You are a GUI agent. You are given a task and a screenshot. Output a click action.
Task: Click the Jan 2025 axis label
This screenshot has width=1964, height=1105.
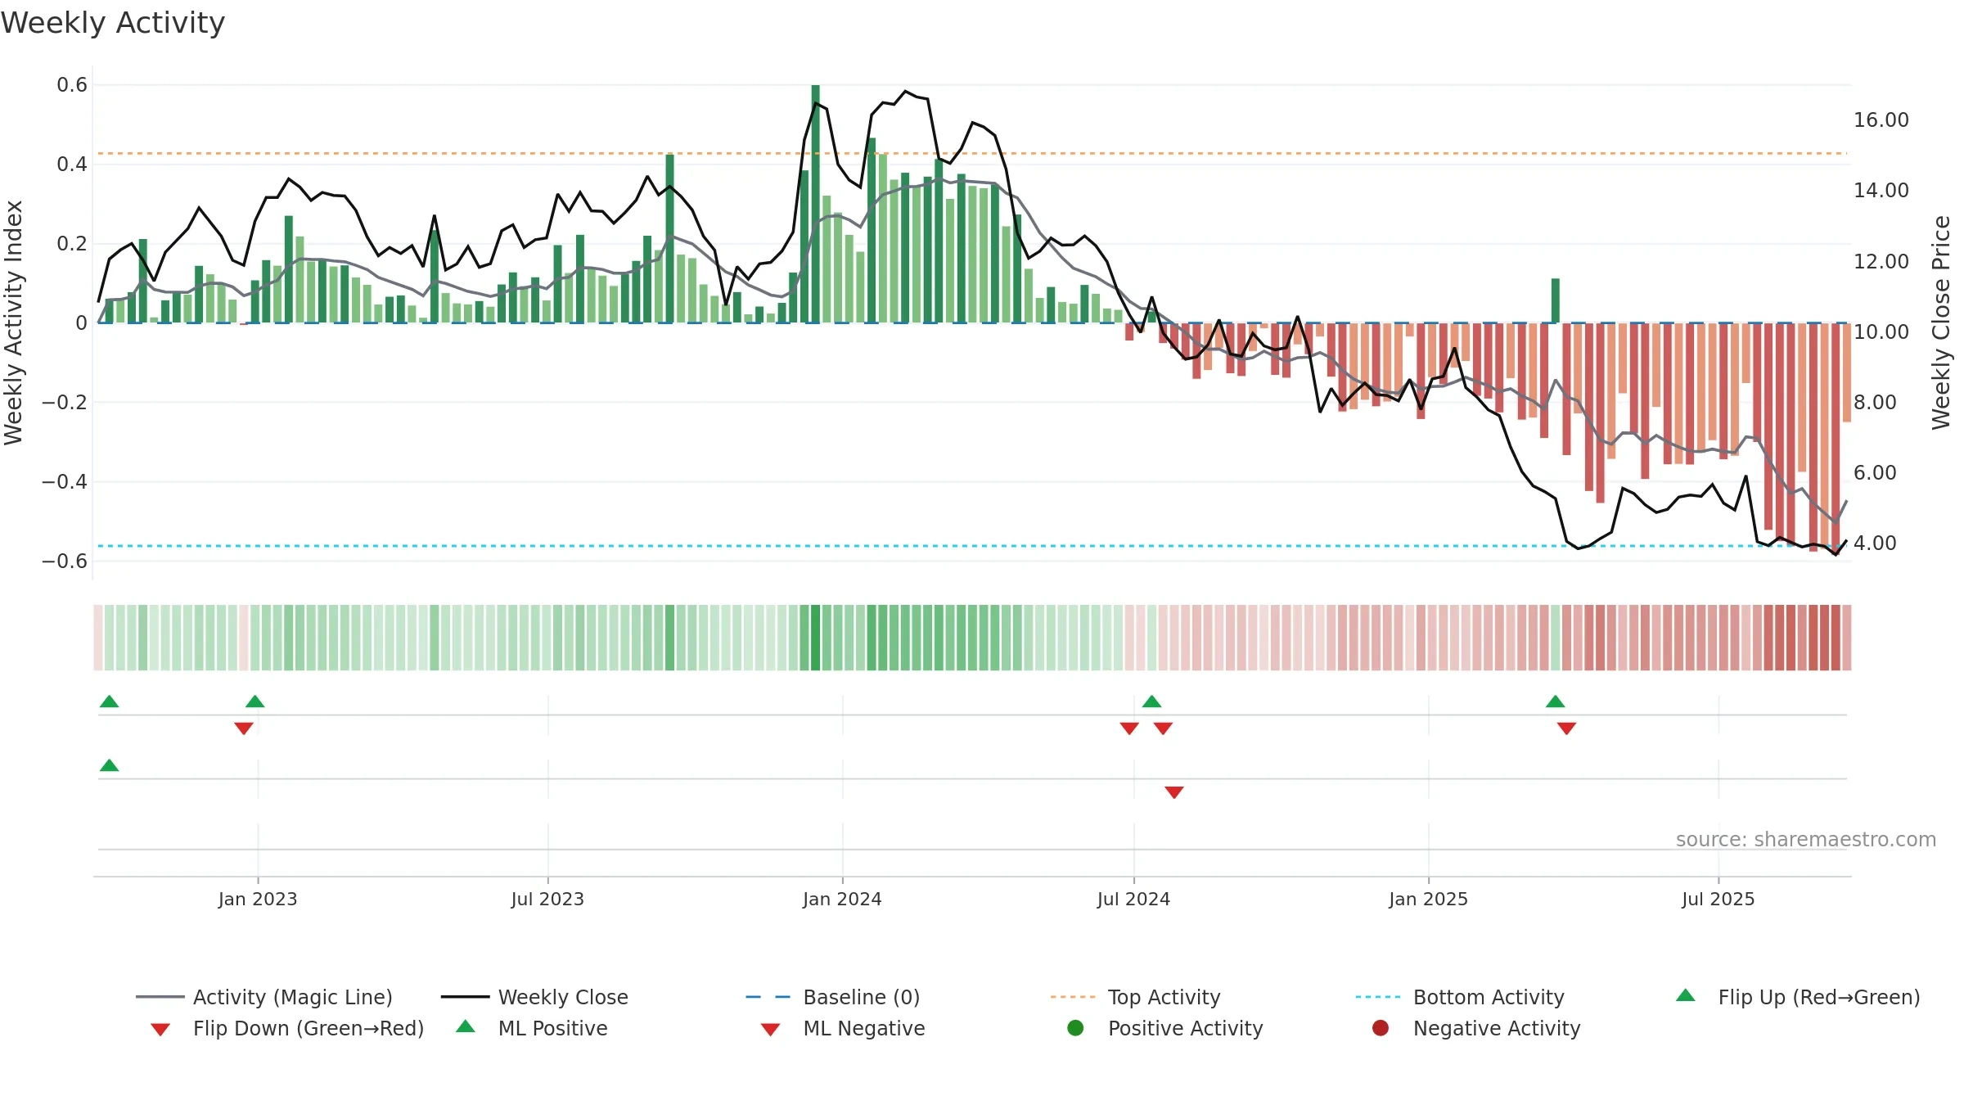[x=1428, y=899]
